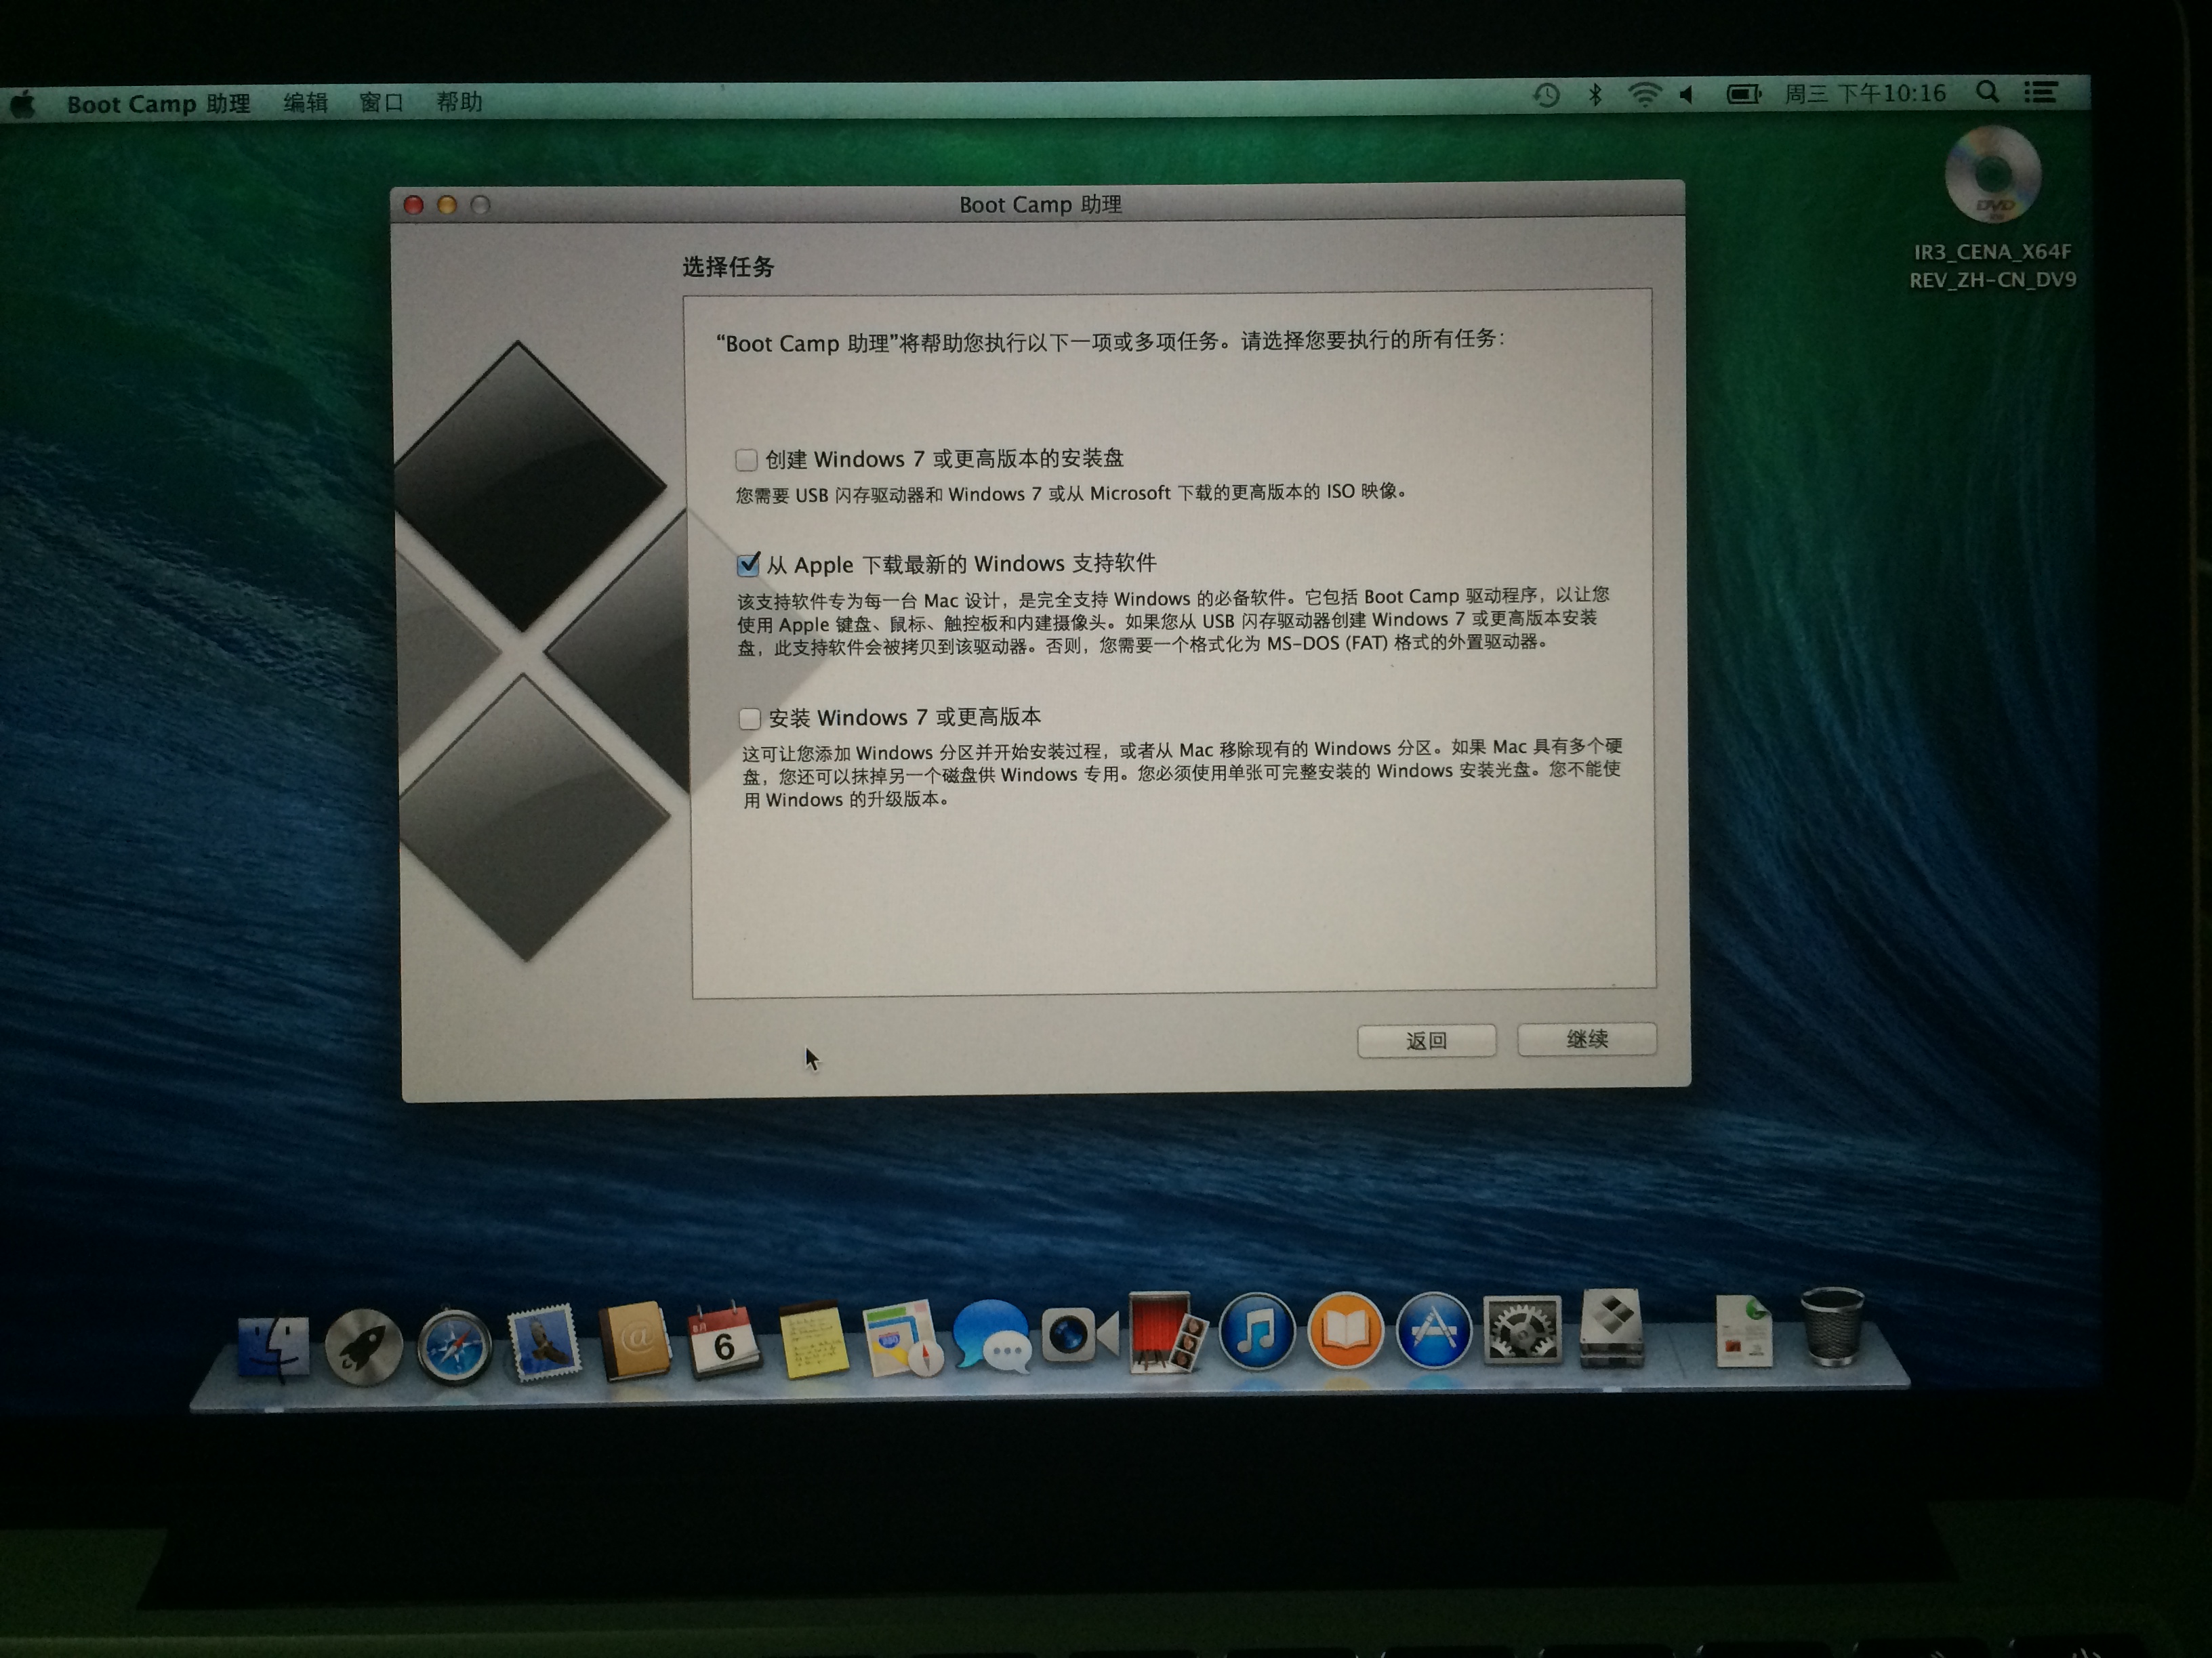Open the 编辑 menu
The width and height of the screenshot is (2212, 1658).
(x=305, y=103)
